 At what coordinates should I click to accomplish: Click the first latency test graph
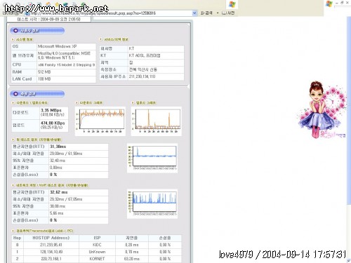(x=152, y=158)
